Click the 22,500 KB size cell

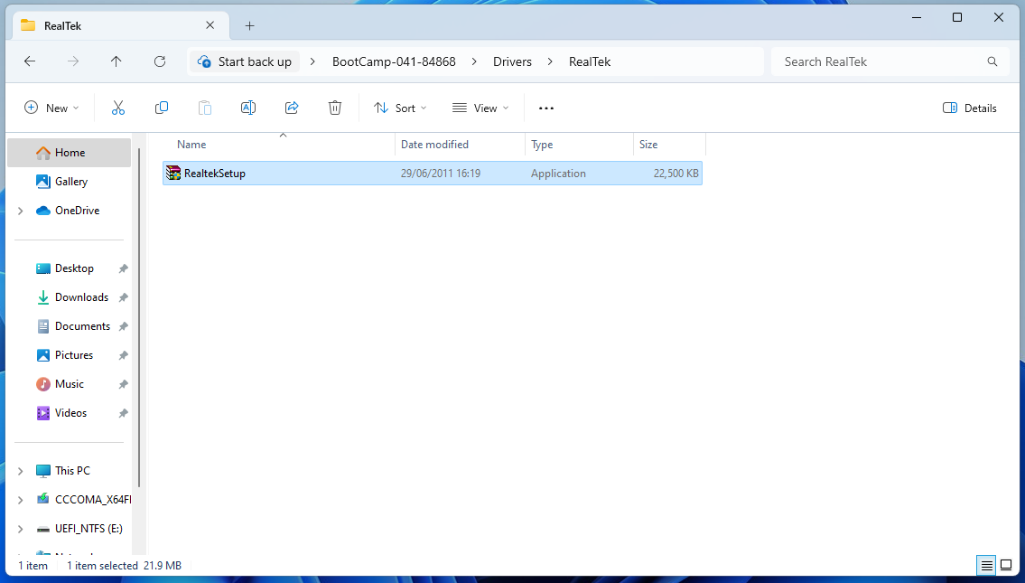(676, 174)
